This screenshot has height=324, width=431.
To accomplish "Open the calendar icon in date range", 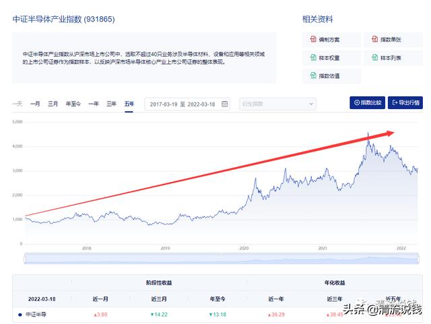I will tap(225, 104).
